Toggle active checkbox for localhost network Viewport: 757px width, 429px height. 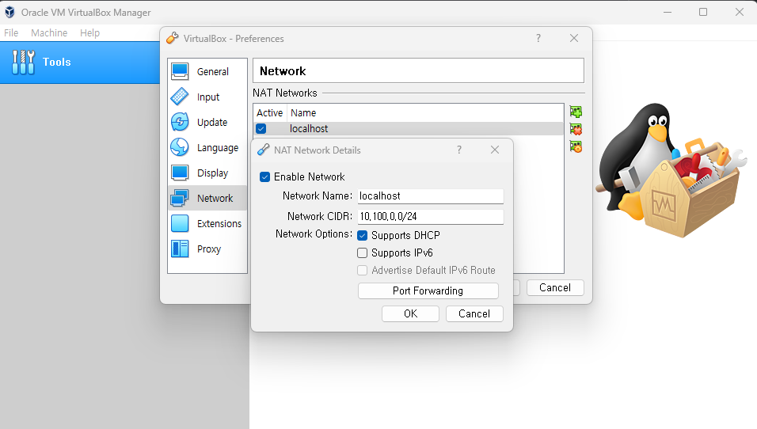tap(261, 129)
